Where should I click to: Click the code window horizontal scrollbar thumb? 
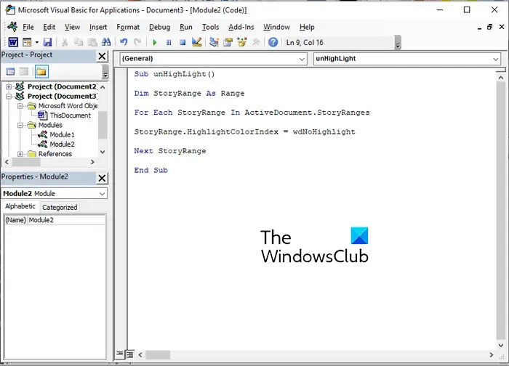click(158, 355)
